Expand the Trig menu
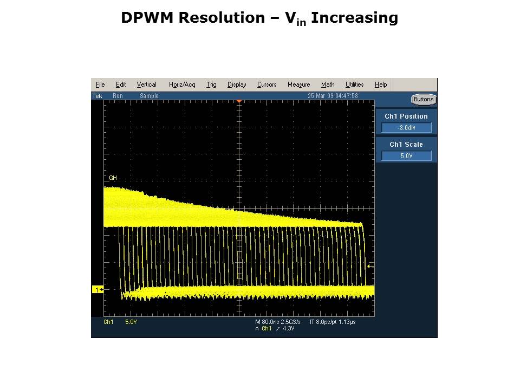 point(211,84)
